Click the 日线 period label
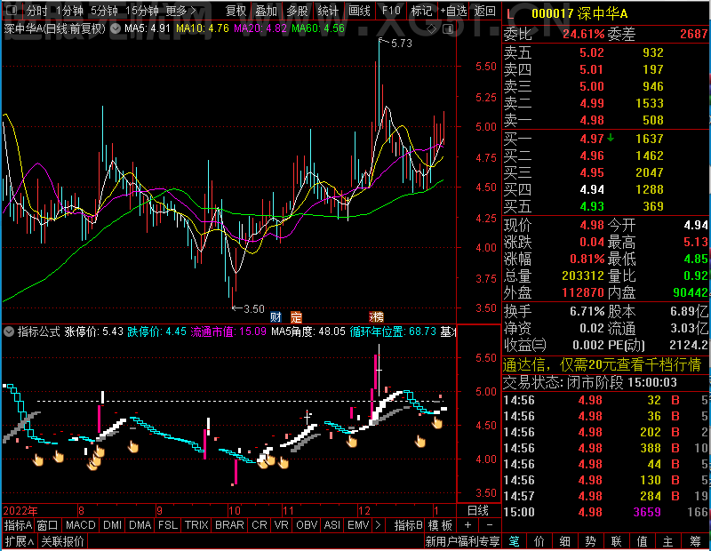The width and height of the screenshot is (711, 551). pyautogui.click(x=478, y=511)
